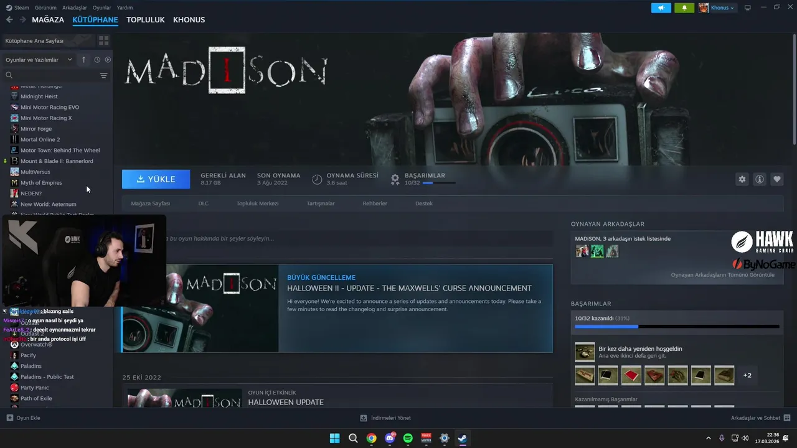Select Mini Motor Racing X
Viewport: 797px width, 448px height.
point(46,118)
